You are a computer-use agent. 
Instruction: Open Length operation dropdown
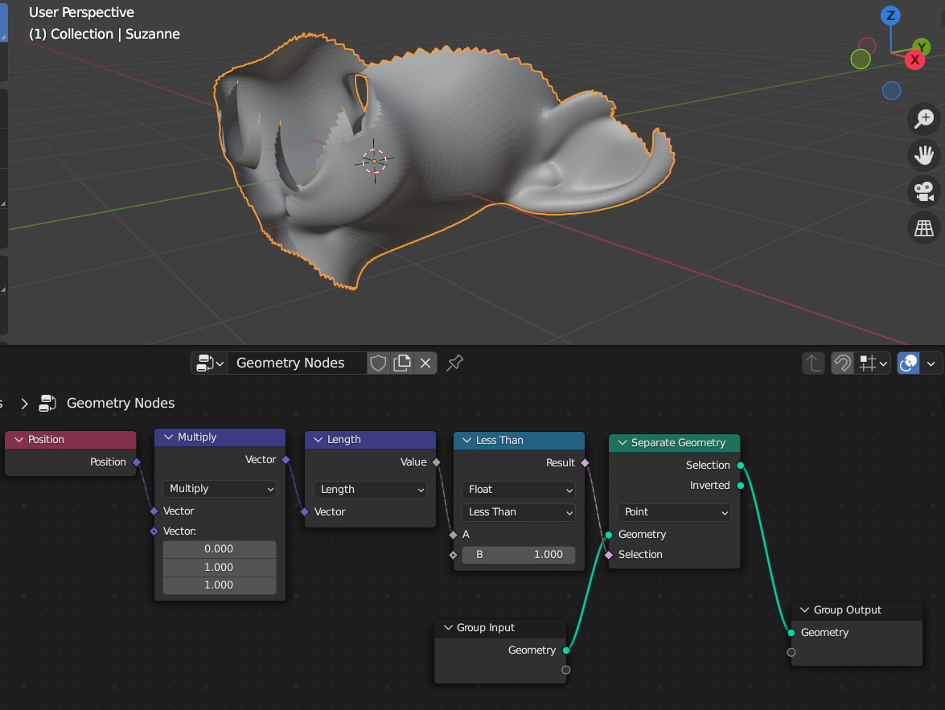[x=370, y=489]
